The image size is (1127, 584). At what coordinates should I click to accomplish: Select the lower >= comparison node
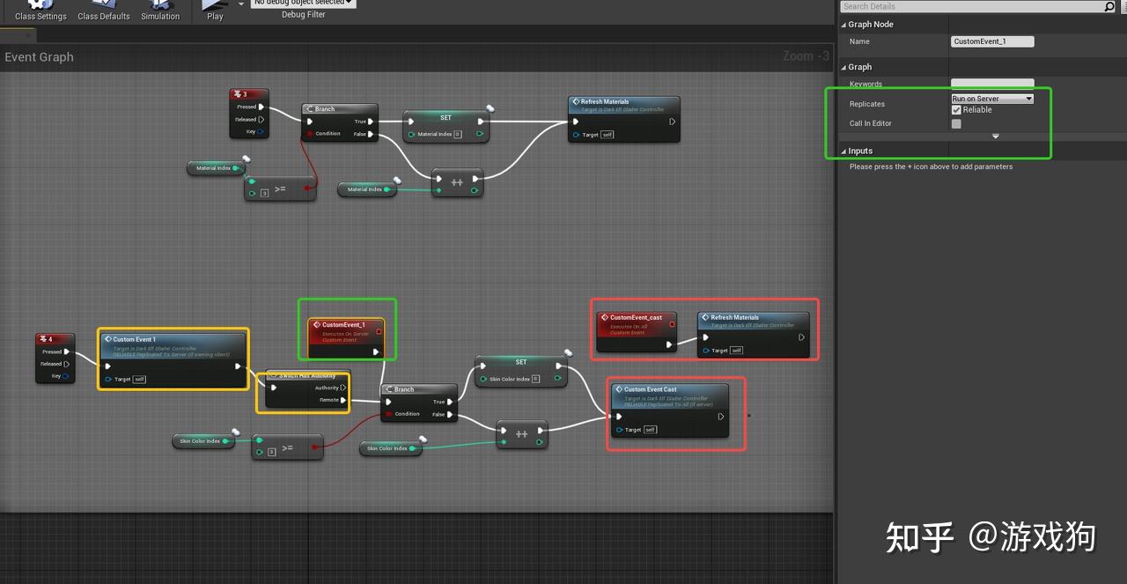tap(287, 447)
